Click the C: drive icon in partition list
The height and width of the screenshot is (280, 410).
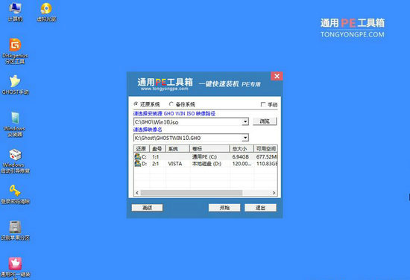click(138, 156)
